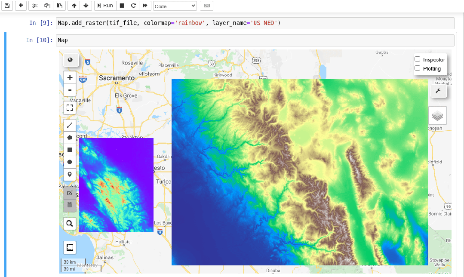The image size is (464, 277).
Task: Move the selected cell up
Action: click(x=74, y=6)
